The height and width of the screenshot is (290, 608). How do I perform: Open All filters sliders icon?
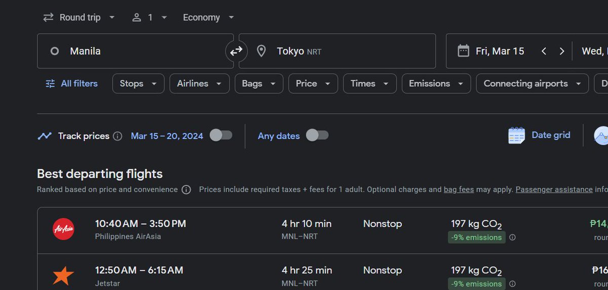[x=50, y=84]
